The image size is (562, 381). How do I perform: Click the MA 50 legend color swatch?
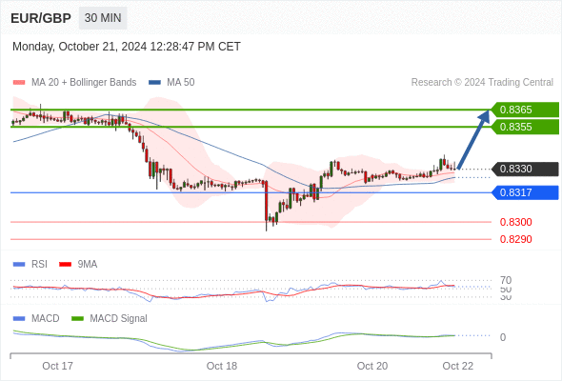pos(154,83)
